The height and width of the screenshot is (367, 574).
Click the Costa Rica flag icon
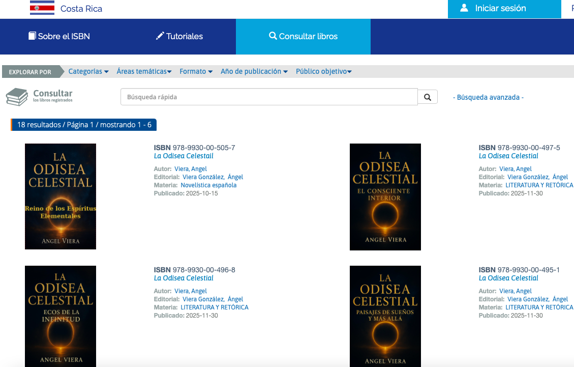(x=42, y=8)
